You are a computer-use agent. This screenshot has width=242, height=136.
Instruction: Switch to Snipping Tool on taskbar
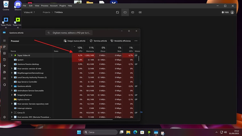pyautogui.click(x=163, y=133)
